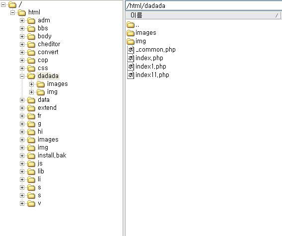
Task: Collapse the html folder node
Action: (12, 12)
